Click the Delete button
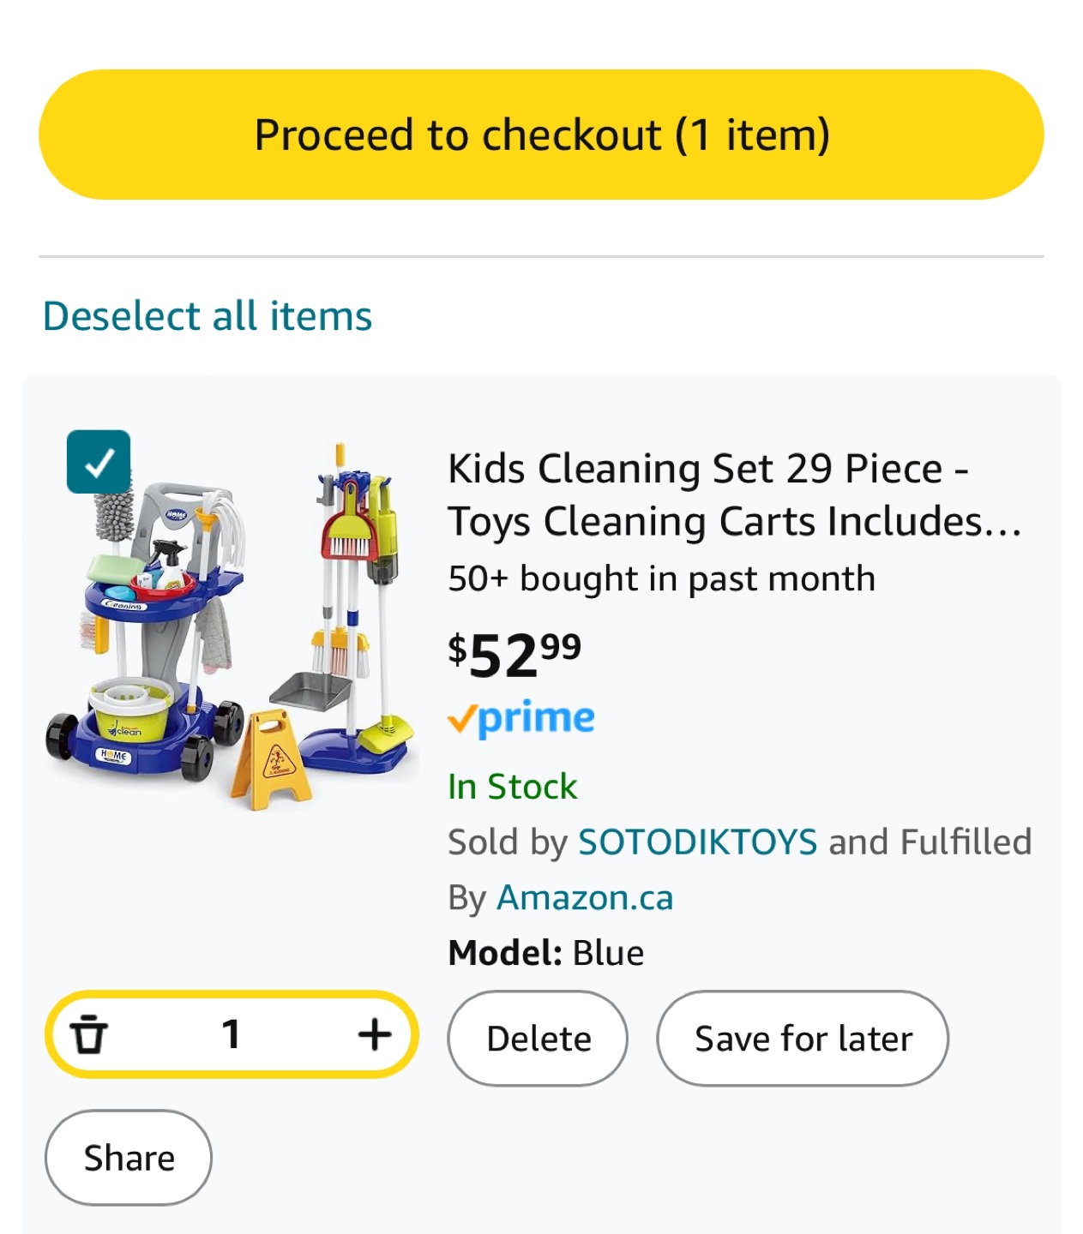The height and width of the screenshot is (1234, 1083). point(538,1039)
